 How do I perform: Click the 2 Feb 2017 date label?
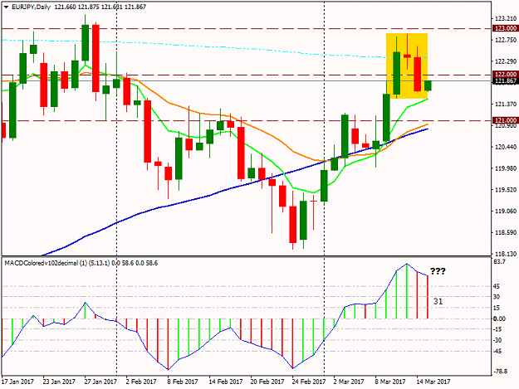[x=141, y=382]
